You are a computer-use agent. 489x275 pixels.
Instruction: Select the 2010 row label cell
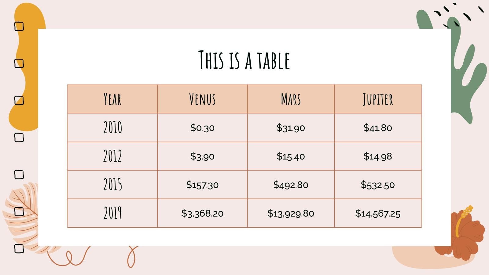pyautogui.click(x=112, y=128)
